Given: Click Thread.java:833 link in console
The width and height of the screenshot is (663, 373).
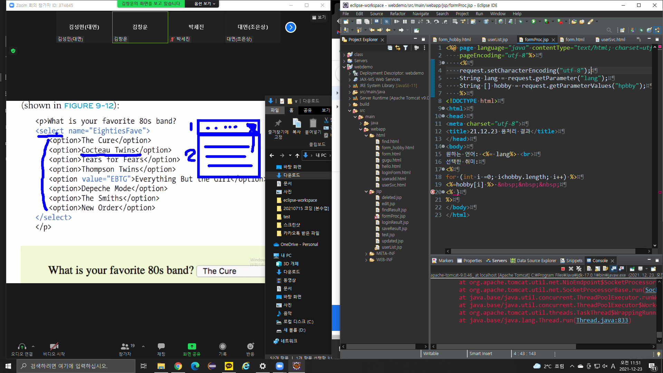Looking at the screenshot, I should click(x=602, y=320).
